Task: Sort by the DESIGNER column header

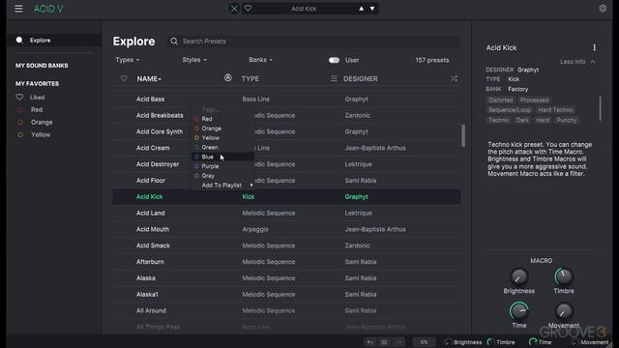Action: pos(361,79)
